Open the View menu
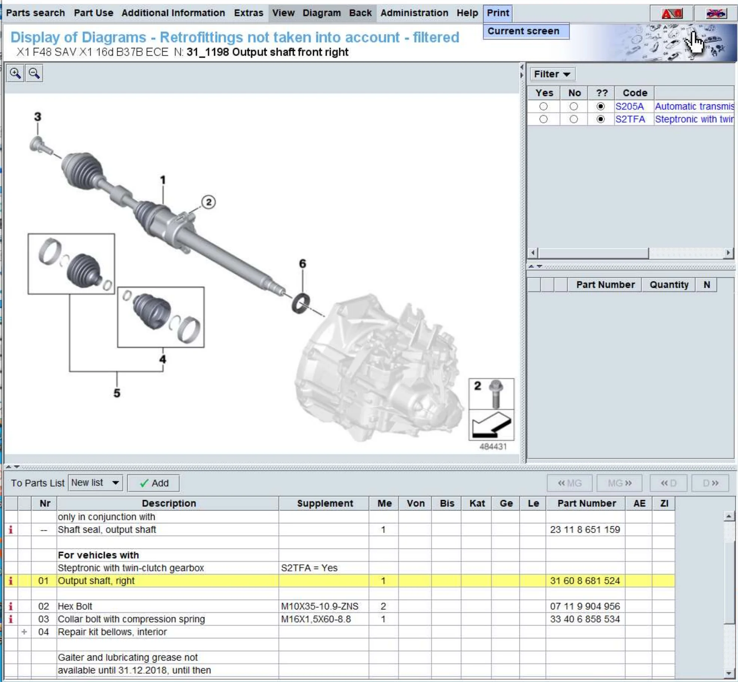This screenshot has height=682, width=738. pos(283,13)
